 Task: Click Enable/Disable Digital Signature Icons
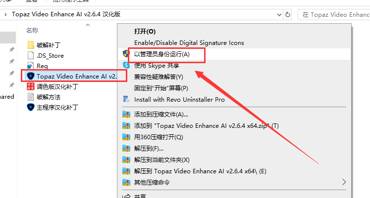coord(189,43)
